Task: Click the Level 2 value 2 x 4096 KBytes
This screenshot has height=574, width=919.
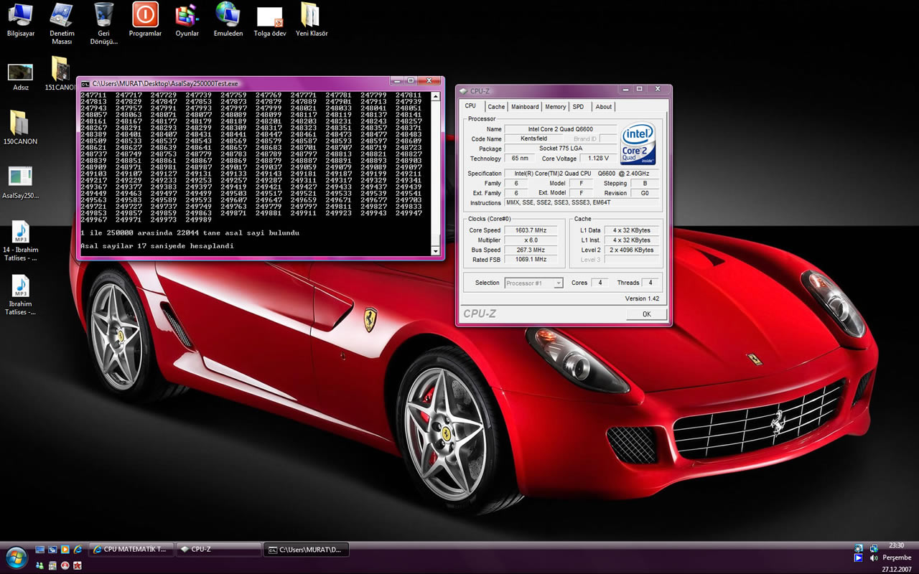Action: (x=632, y=250)
